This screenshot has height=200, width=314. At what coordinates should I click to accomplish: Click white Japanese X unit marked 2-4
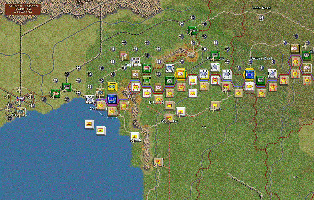250,87
